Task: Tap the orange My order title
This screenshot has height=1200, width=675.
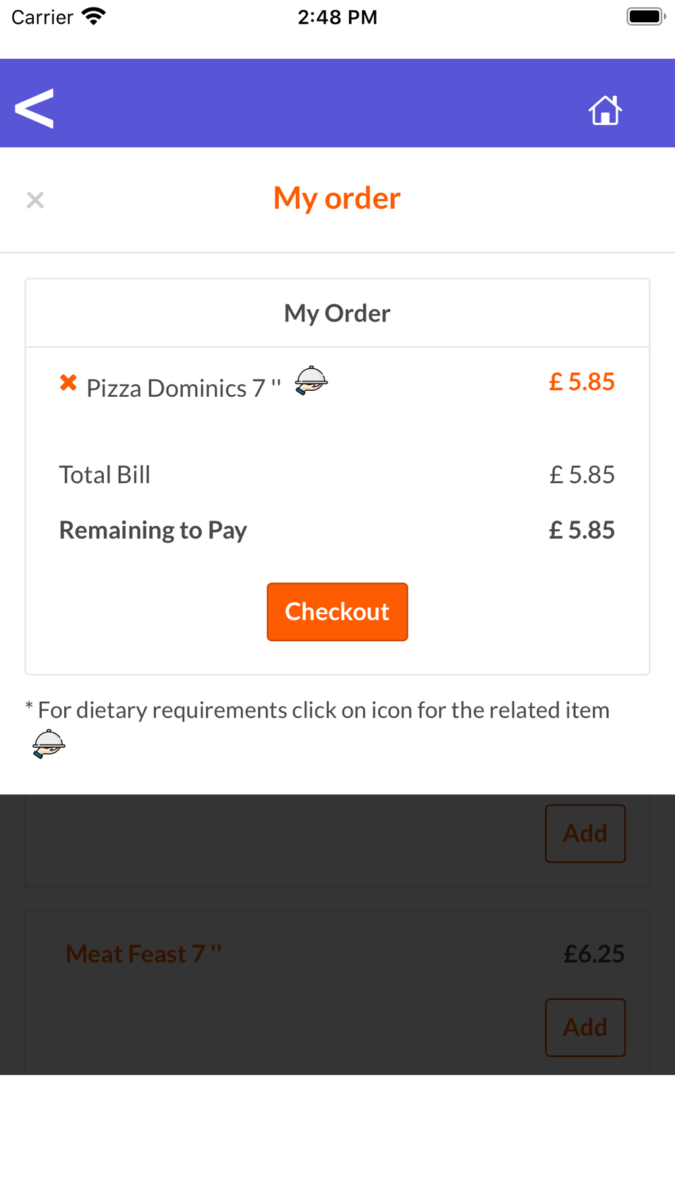Action: pyautogui.click(x=337, y=198)
